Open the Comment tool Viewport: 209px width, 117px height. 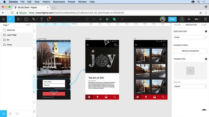(x=49, y=19)
